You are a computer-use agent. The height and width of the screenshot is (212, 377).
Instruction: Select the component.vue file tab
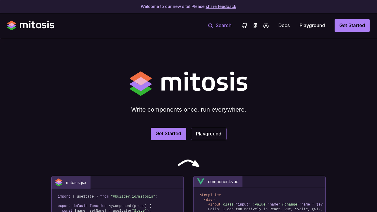click(218, 182)
